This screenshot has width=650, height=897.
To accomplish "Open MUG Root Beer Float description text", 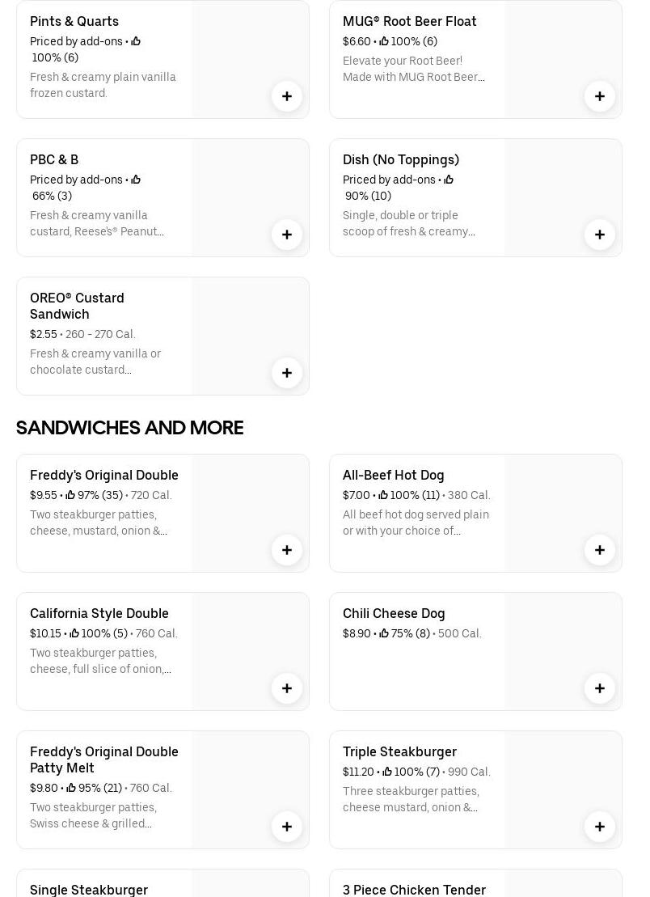I will tap(414, 69).
